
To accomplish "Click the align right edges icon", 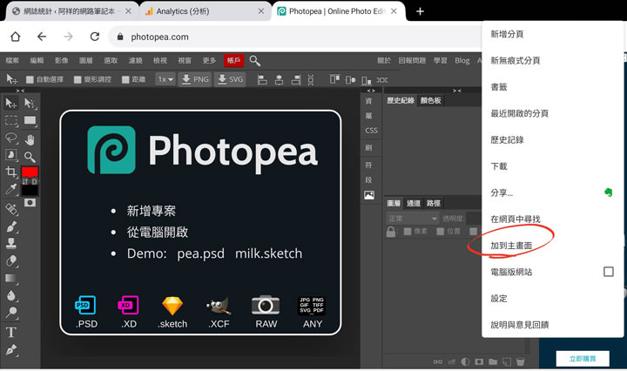I will [296, 80].
